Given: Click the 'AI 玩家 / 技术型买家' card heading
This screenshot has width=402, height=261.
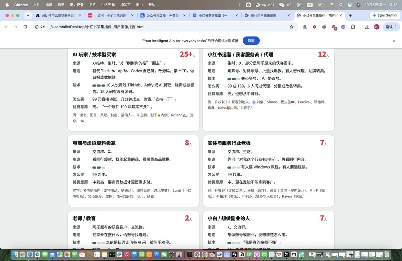Looking at the screenshot, I should click(94, 55).
